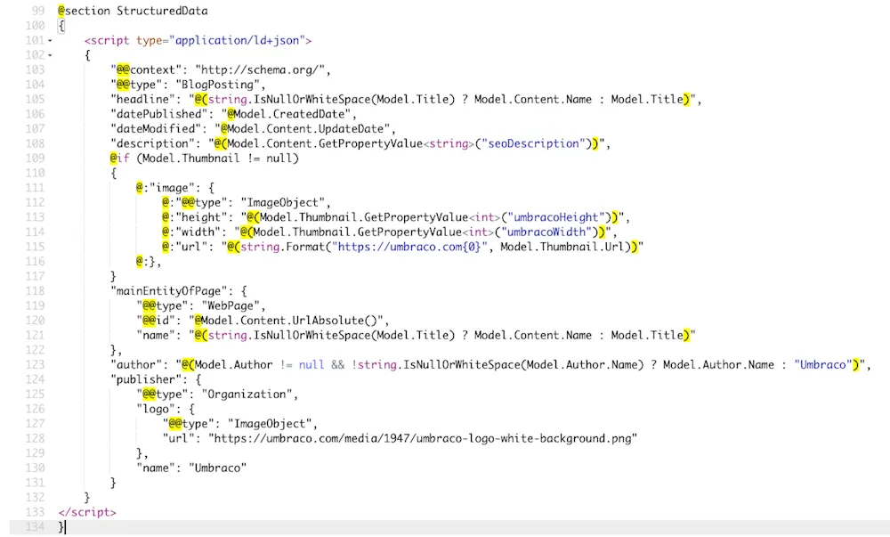Click the Umbraco fallback author string on line 123
This screenshot has height=537, width=890.
point(820,364)
